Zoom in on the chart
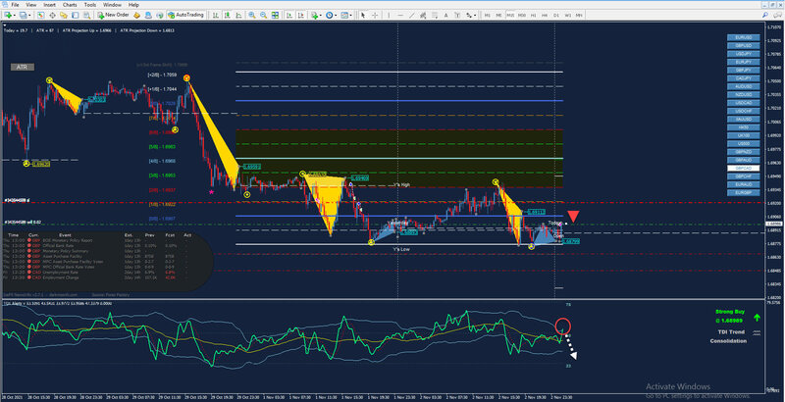Screen dimensions: 785x402 click(x=251, y=15)
